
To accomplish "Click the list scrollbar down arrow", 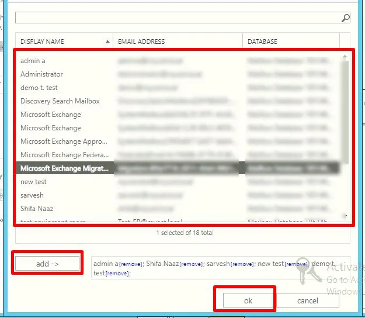I will pos(345,216).
